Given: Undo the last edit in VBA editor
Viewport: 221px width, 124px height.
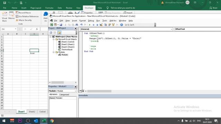Looking at the screenshot, I should [81, 25].
